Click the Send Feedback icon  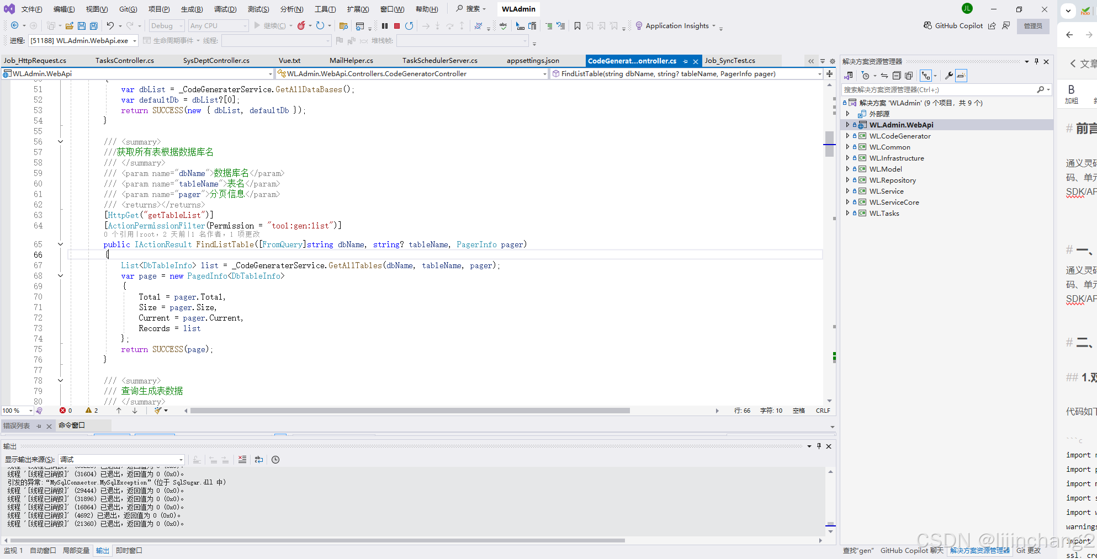(1006, 26)
